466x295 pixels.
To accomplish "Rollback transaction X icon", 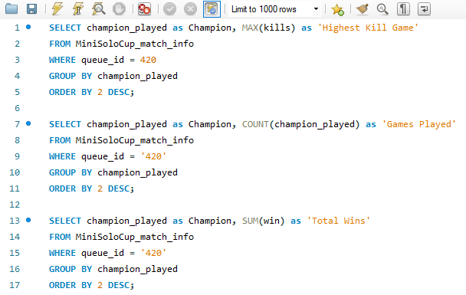I will pos(190,9).
